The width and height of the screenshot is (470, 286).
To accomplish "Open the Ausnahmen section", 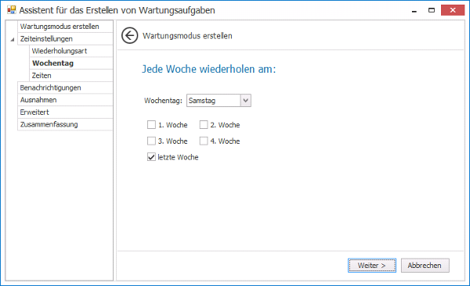I will tap(65, 100).
